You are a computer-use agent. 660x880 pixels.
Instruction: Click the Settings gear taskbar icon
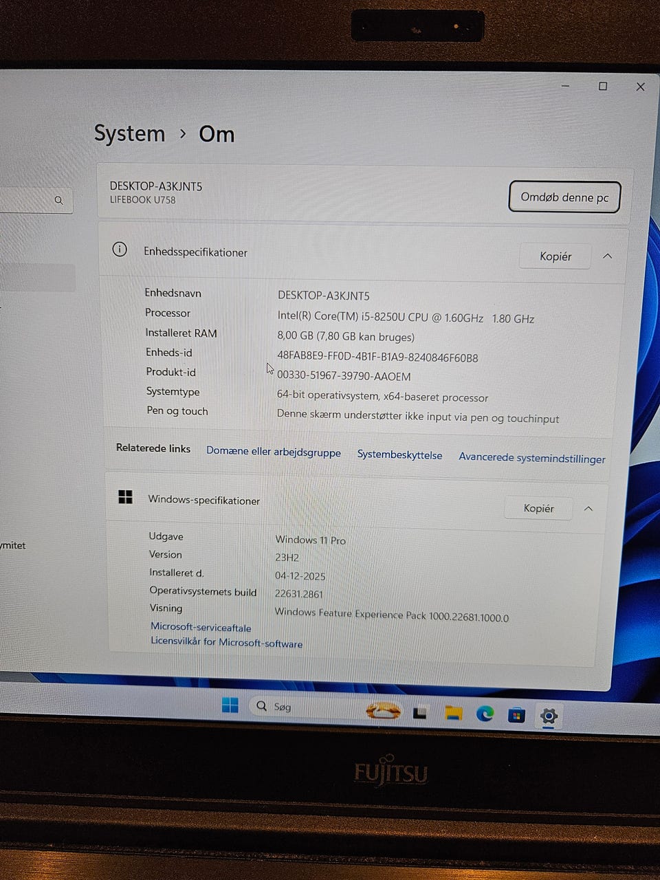[548, 716]
